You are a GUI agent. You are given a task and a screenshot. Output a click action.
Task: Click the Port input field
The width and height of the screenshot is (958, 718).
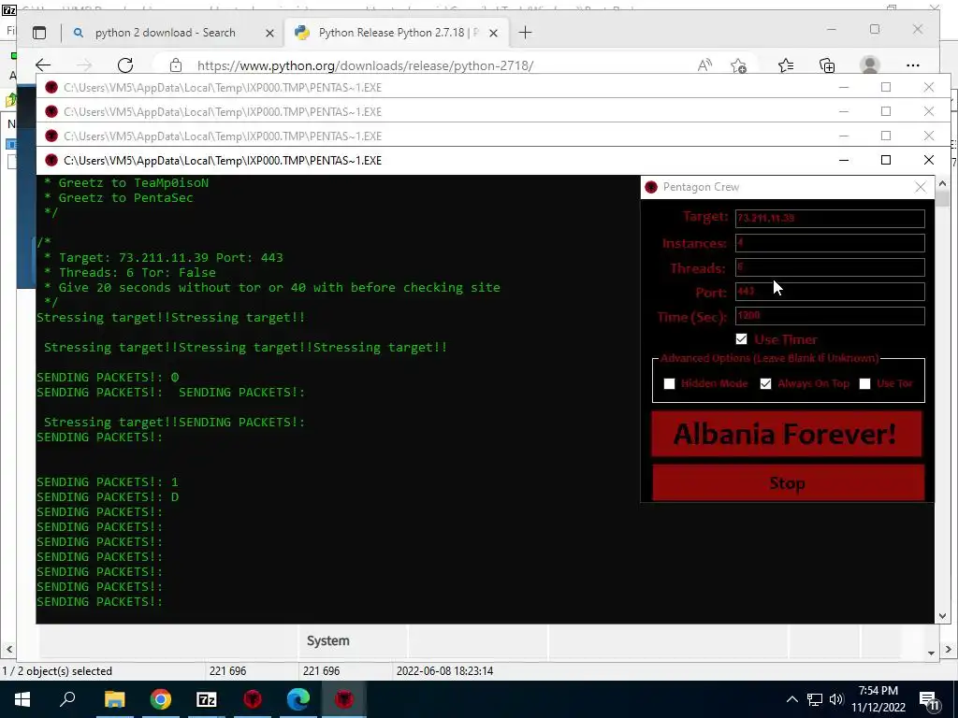click(830, 292)
